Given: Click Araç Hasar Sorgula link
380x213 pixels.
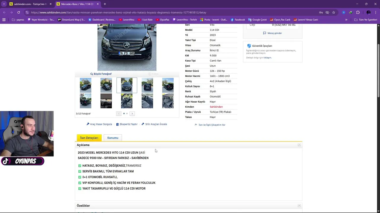Looking at the screenshot, I should 99,124.
